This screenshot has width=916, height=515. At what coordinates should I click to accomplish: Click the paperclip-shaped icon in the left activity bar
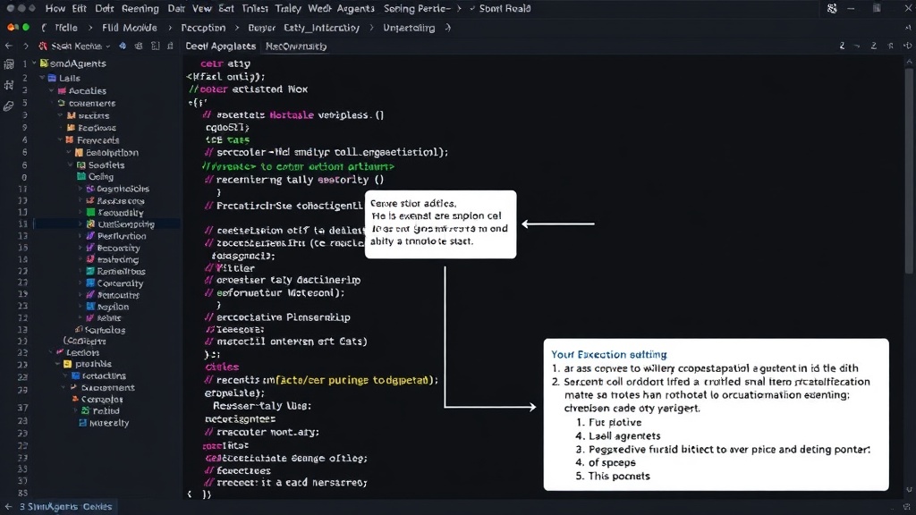[8, 106]
